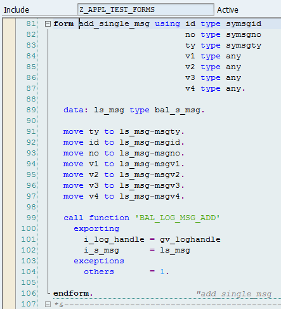Click the 'endform.' keyword

[73, 293]
